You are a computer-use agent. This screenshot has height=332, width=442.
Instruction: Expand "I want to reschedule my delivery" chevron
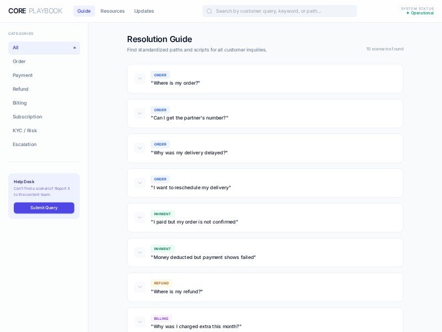pos(140,183)
